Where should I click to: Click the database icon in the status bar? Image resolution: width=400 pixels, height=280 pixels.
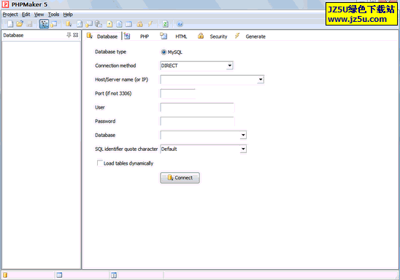(5, 275)
